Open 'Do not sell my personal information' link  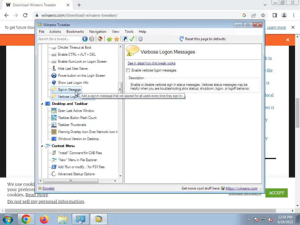[x=45, y=202]
